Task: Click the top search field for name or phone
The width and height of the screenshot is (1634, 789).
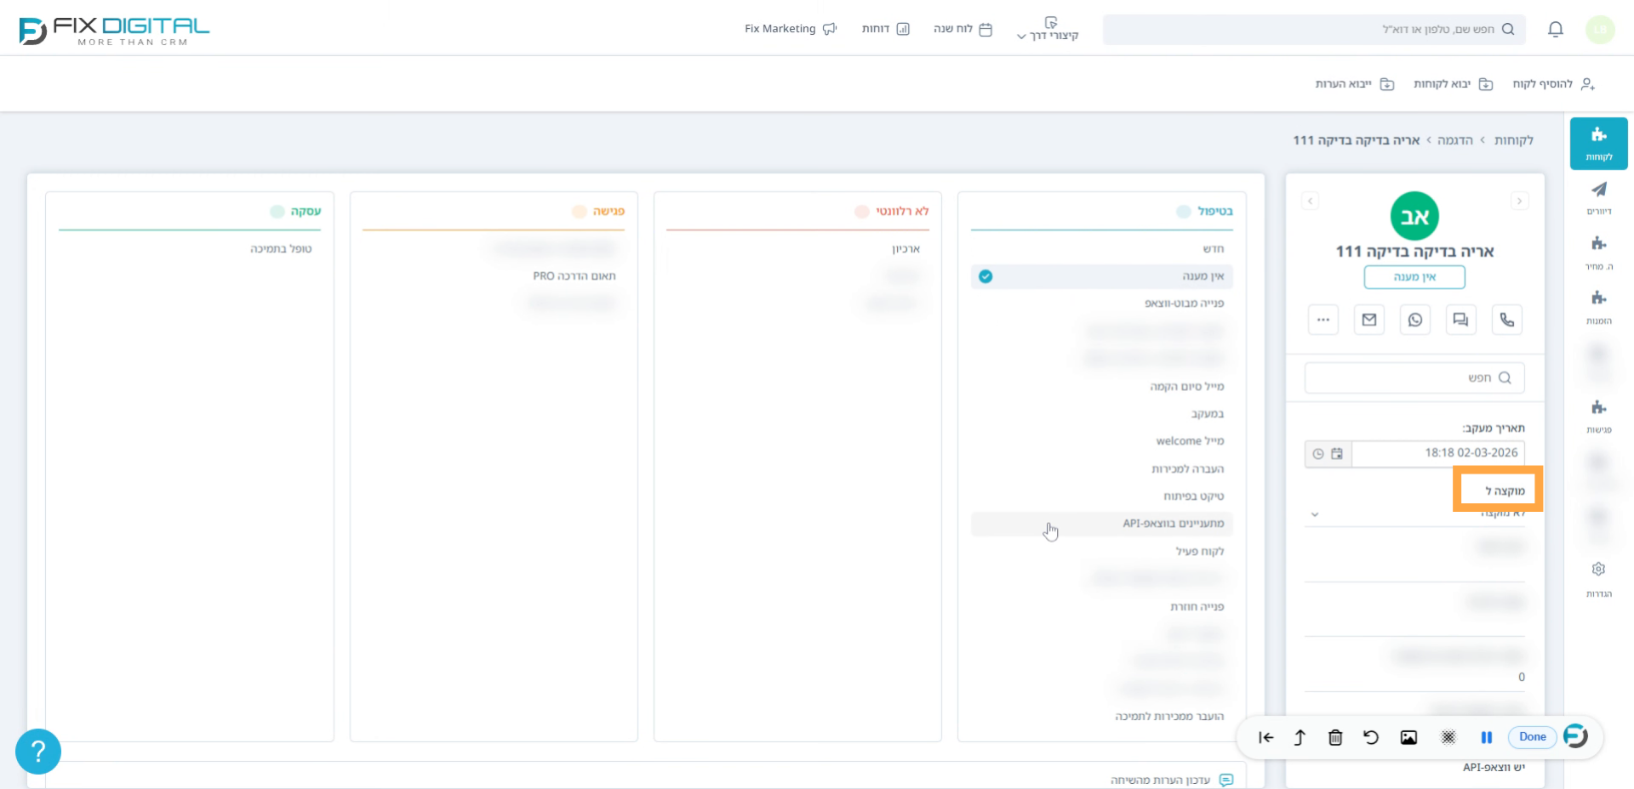Action: pyautogui.click(x=1311, y=30)
